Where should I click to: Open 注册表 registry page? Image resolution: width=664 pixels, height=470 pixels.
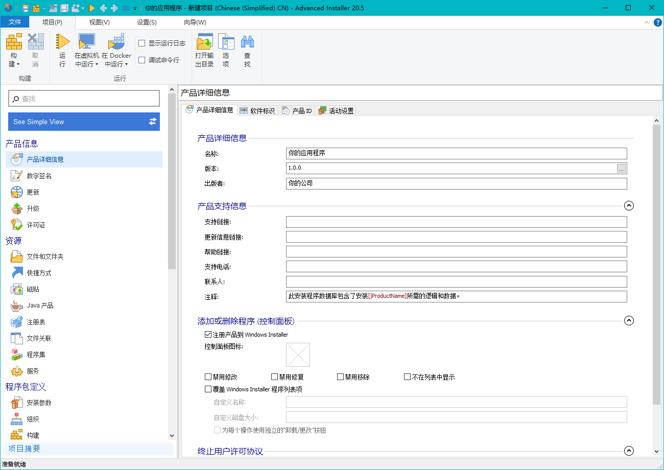(x=84, y=322)
